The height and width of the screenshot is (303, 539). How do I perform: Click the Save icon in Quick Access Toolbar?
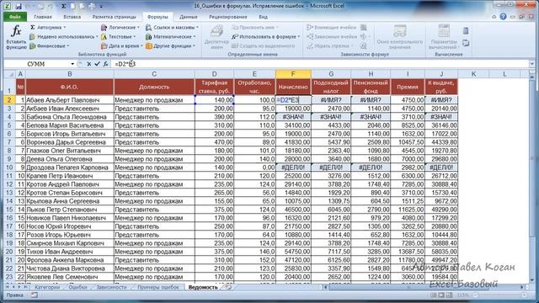(x=19, y=6)
